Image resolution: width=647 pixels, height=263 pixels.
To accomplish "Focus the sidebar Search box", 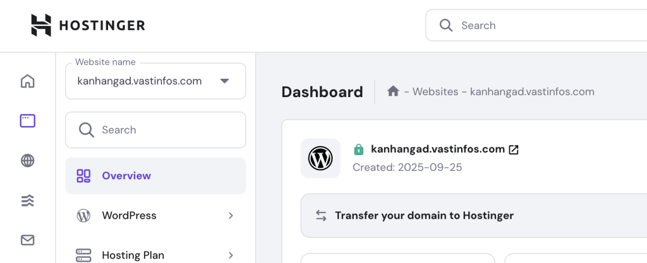I will pyautogui.click(x=155, y=130).
